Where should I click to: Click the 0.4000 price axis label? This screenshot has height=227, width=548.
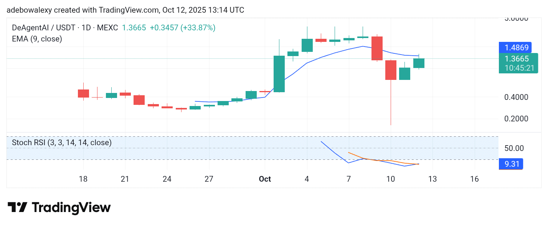tap(515, 97)
